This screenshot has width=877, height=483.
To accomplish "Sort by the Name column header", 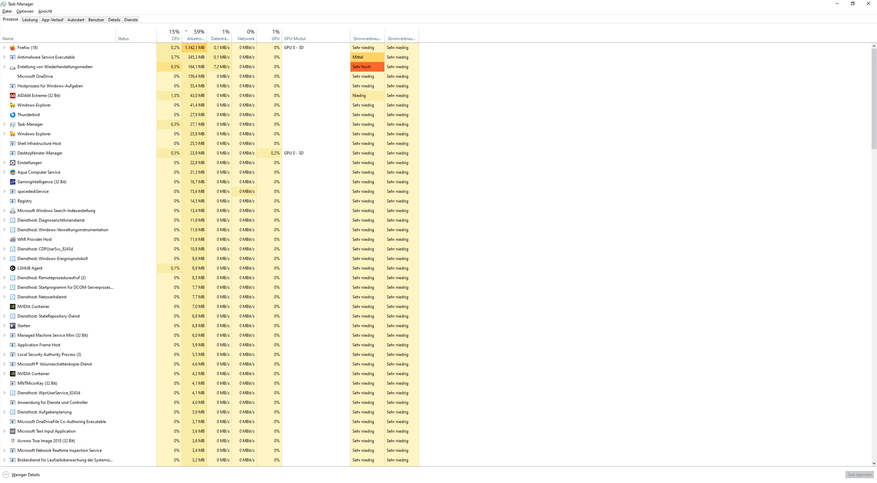I will coord(58,35).
